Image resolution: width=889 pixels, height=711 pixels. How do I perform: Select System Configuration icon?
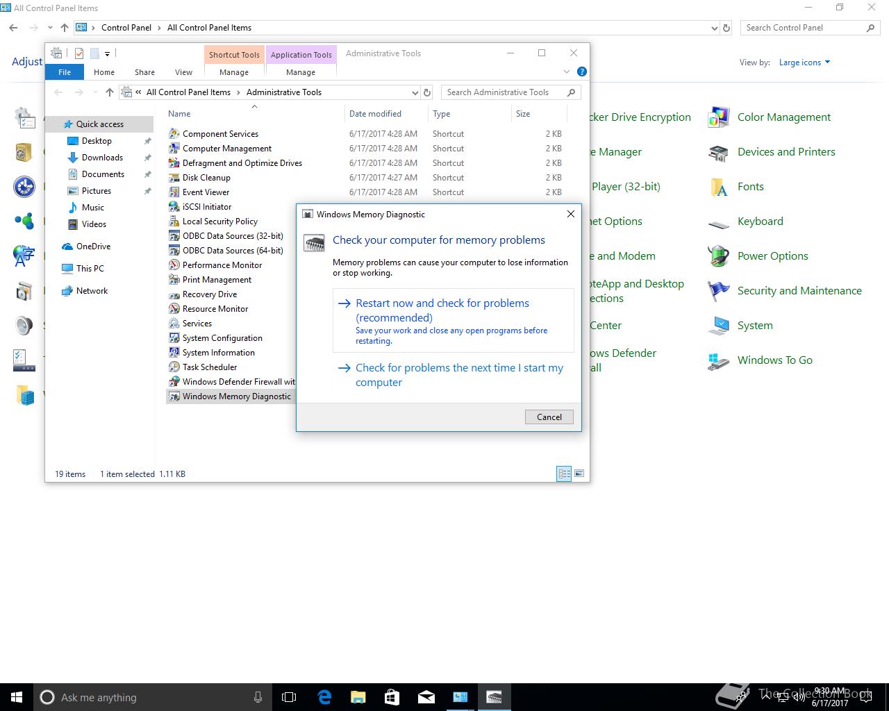(174, 337)
